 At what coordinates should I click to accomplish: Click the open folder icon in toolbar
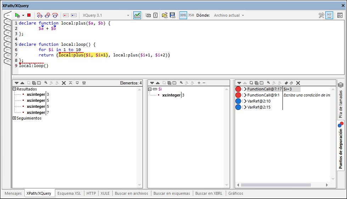(164, 15)
